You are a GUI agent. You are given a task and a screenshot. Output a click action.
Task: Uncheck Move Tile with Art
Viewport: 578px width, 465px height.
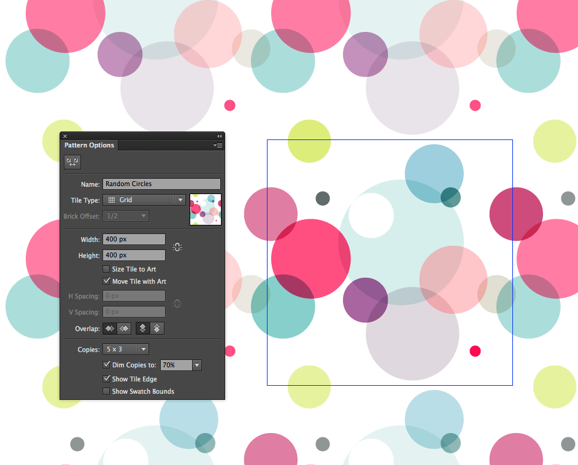coord(107,281)
